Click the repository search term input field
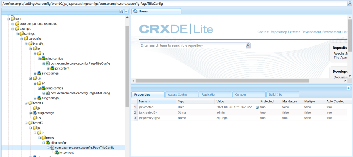353x157 pixels. [x=193, y=45]
